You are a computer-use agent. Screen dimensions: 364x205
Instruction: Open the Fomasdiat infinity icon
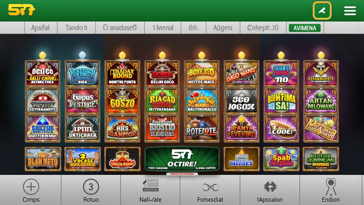[210, 187]
